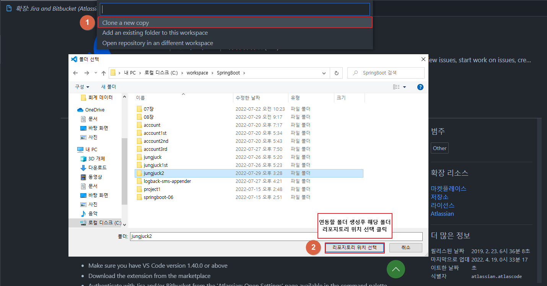Click the 'SpringBoot 검색' search box

tap(386, 73)
